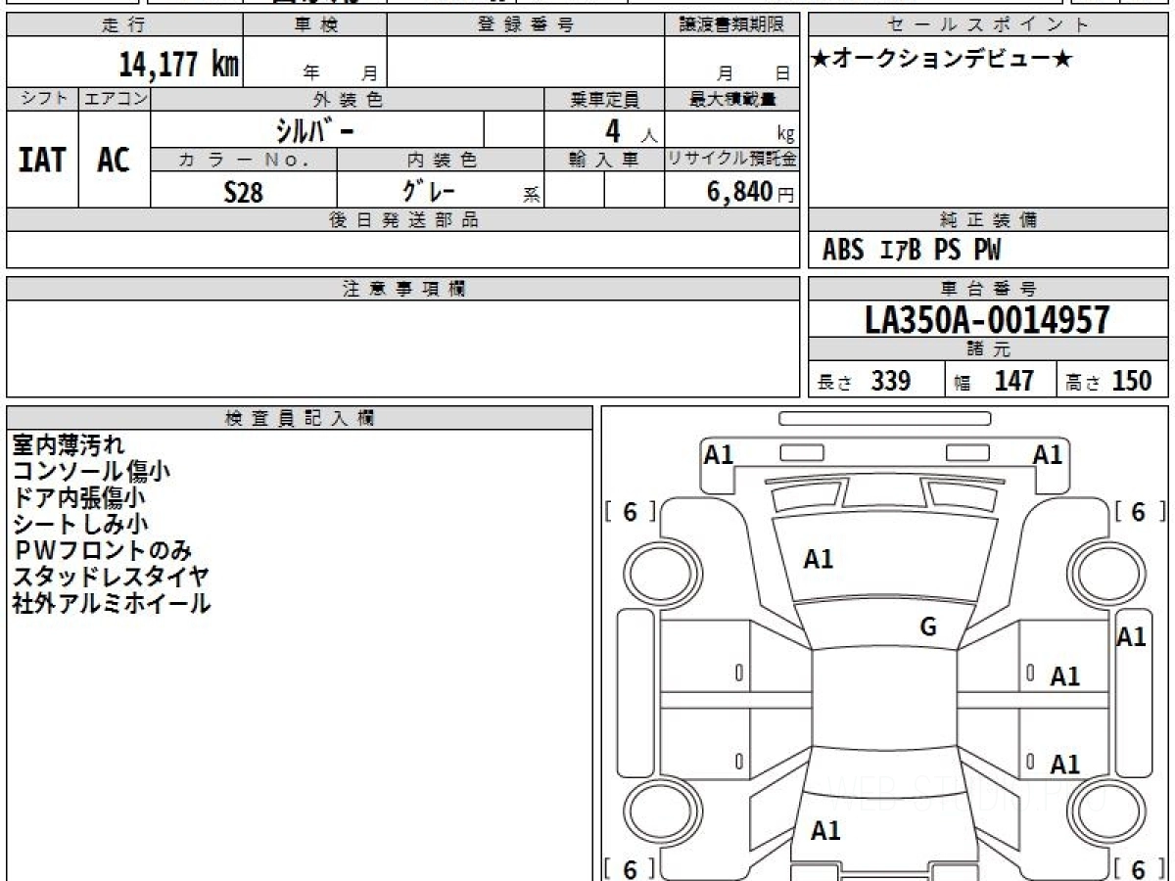Select the width value 幅 147
The width and height of the screenshot is (1175, 881).
point(994,381)
